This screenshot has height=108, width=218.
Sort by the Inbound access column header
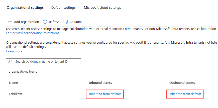[x=100, y=83]
